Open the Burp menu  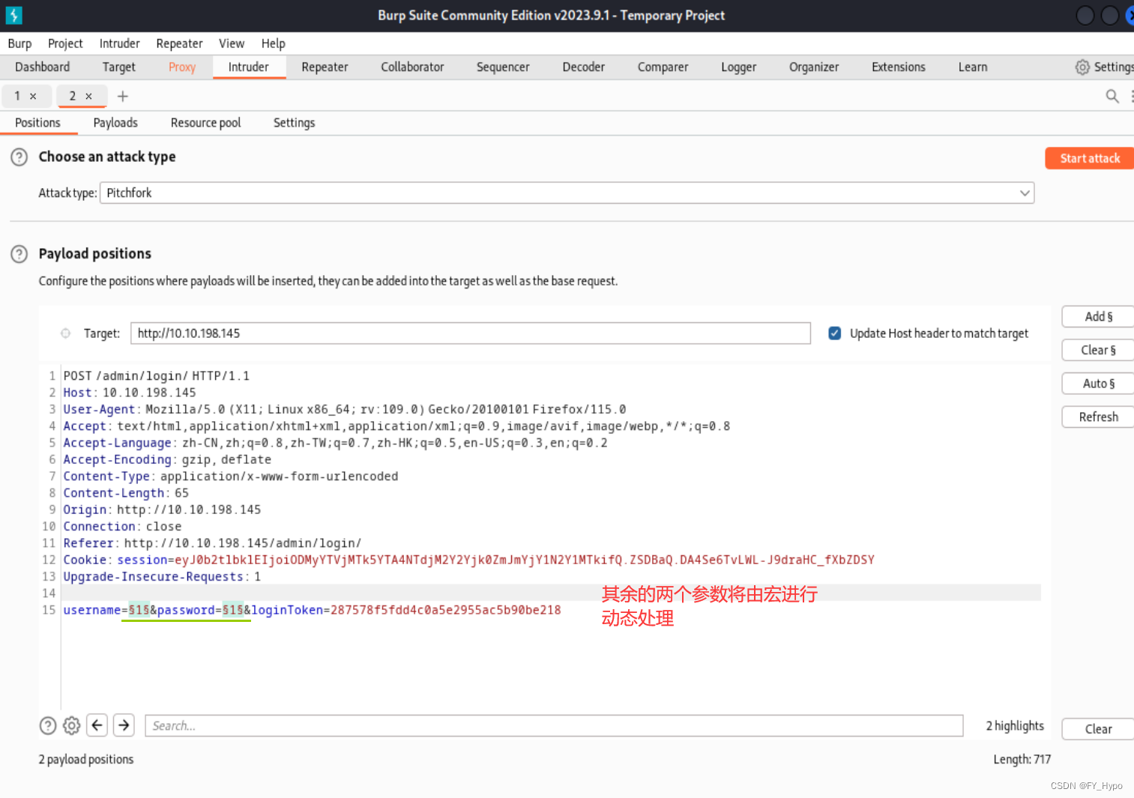click(19, 43)
